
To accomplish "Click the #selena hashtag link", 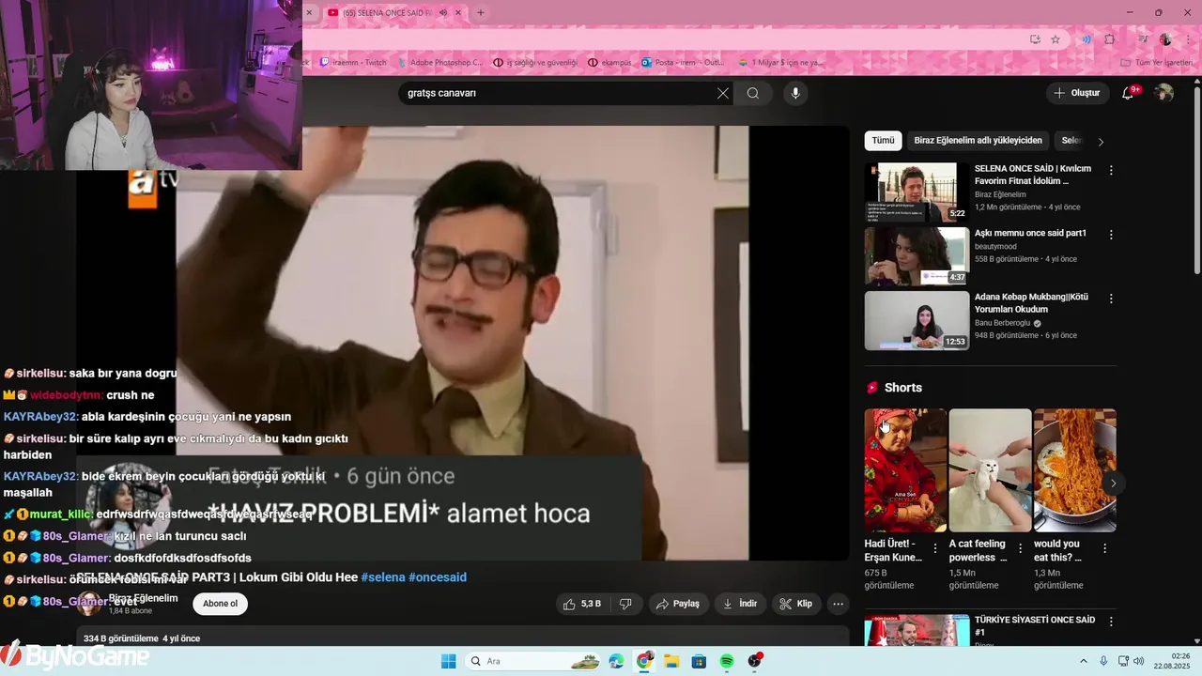I will pos(383,577).
